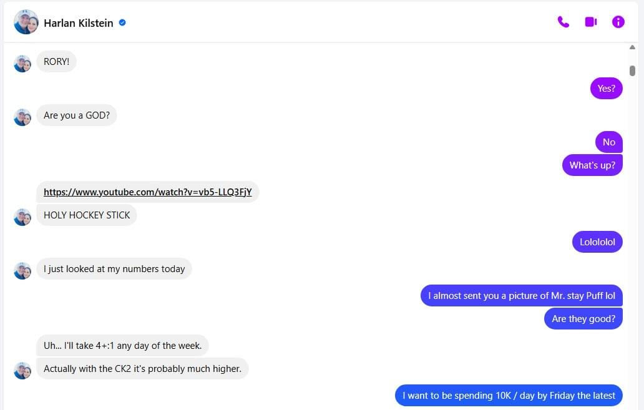Screen dimensions: 644x410
Task: Click avatar beside the "RORY!" message
Action: [22, 64]
